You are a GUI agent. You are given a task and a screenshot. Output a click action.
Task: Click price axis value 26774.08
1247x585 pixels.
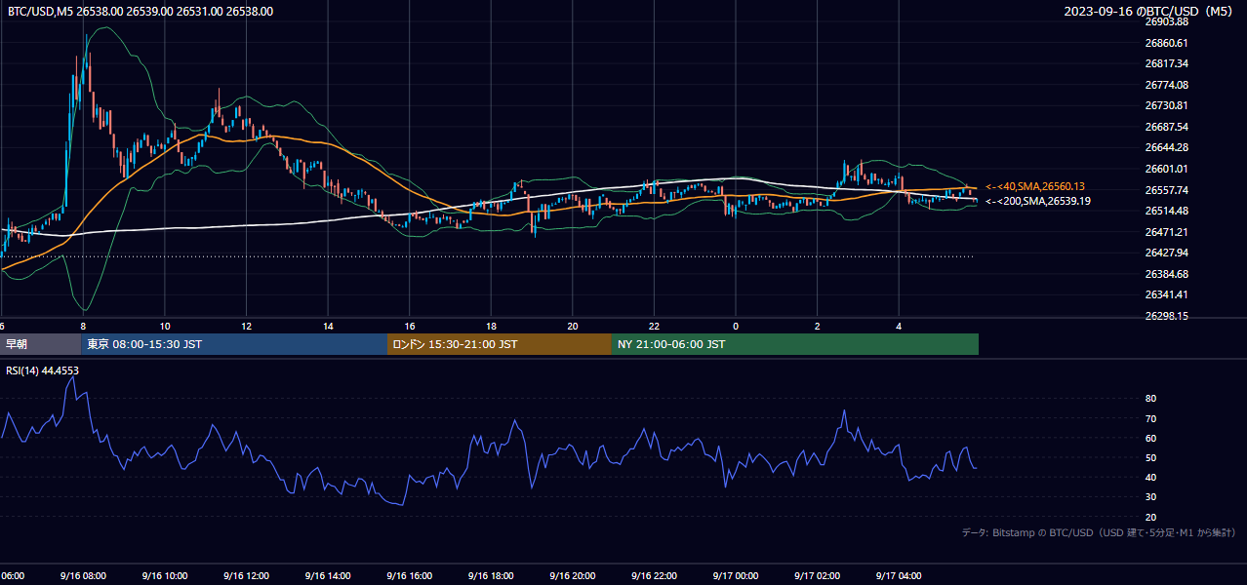[1166, 85]
